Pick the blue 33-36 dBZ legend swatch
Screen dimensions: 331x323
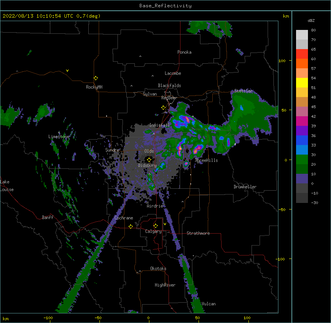tap(302, 140)
